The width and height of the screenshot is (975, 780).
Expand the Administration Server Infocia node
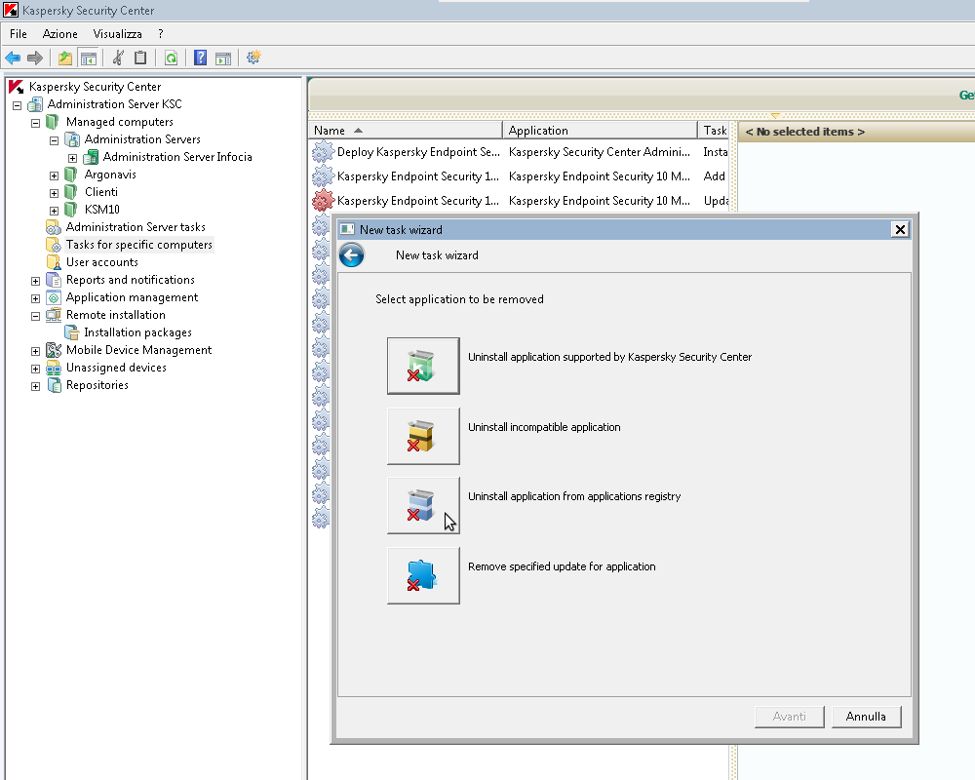coord(73,158)
